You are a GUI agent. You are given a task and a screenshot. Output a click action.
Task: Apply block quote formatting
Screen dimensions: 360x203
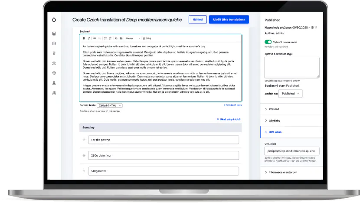click(x=116, y=38)
